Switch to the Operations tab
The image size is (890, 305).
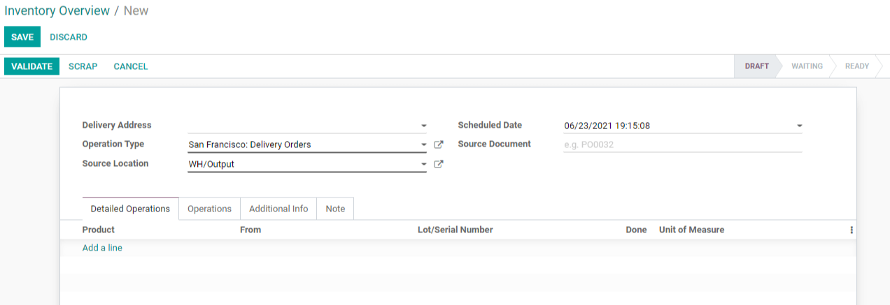pos(209,209)
